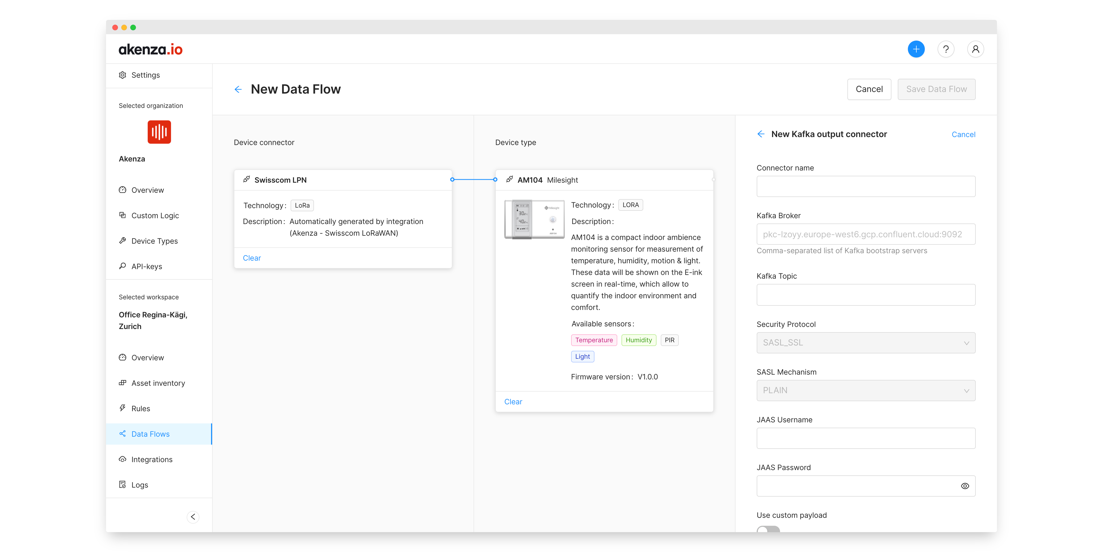Image resolution: width=1103 pixels, height=552 pixels.
Task: Click the Temperature sensor tag
Action: (x=593, y=340)
